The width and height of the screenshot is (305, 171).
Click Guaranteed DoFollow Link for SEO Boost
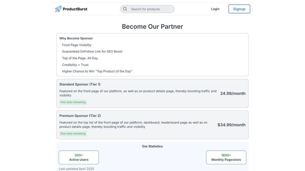92,51
